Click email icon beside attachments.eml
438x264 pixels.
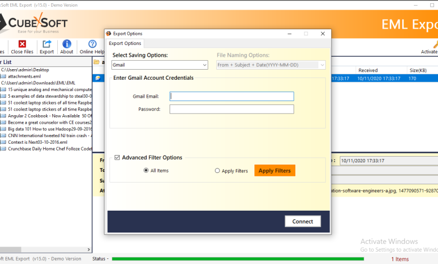point(3,76)
